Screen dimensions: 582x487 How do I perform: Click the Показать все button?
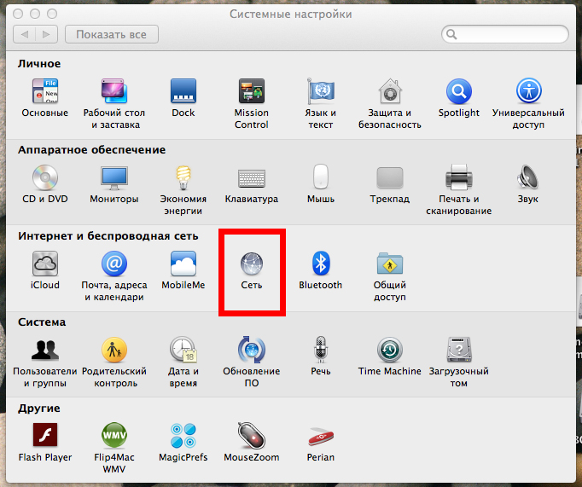point(112,34)
